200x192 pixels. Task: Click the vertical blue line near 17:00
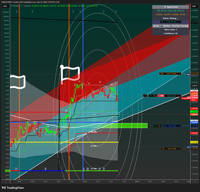(83, 92)
